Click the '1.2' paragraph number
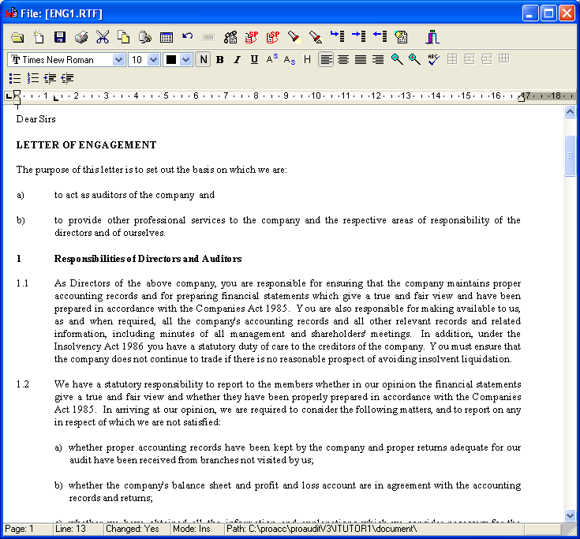This screenshot has width=580, height=539. [x=22, y=384]
